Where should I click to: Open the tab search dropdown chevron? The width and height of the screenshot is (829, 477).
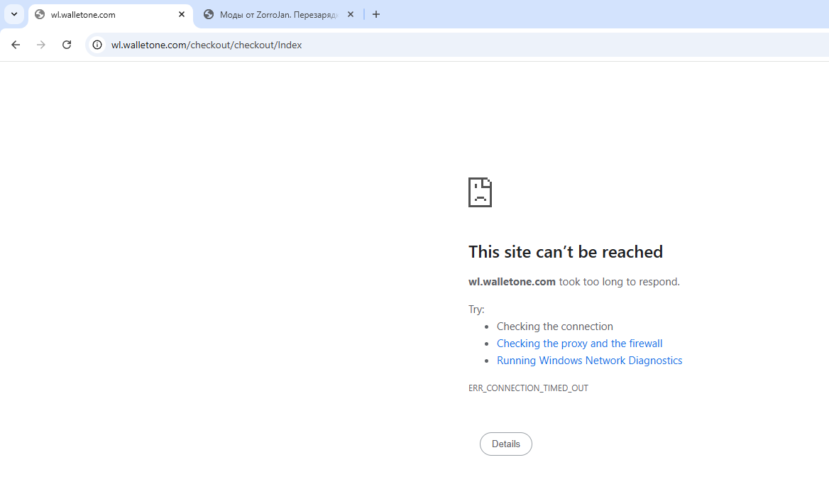click(x=14, y=14)
